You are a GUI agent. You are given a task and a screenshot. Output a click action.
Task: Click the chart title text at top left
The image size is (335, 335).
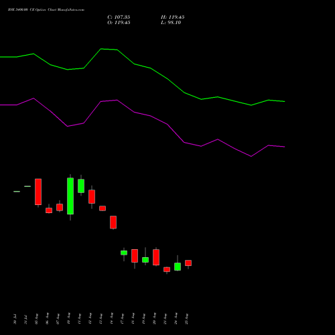[46, 10]
